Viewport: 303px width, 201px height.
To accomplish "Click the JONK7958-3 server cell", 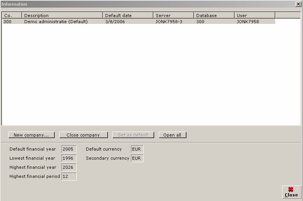I will click(x=169, y=22).
